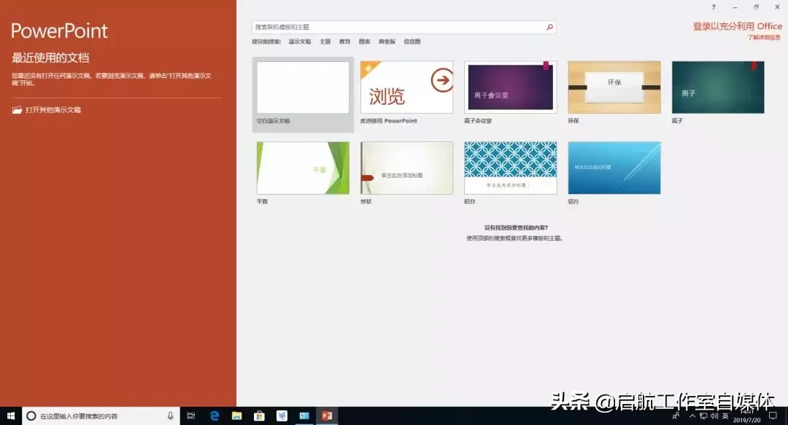
Task: Click the Help question mark icon
Action: tap(713, 7)
